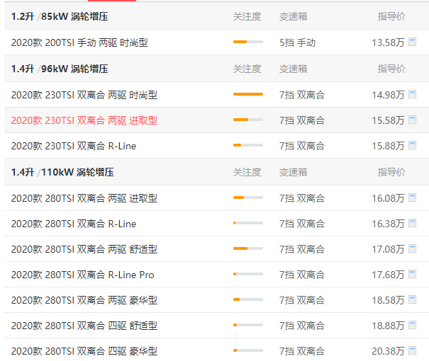Image resolution: width=429 pixels, height=361 pixels.
Task: Click attention bar for 230TSI 进取型 row
Action: tap(248, 120)
